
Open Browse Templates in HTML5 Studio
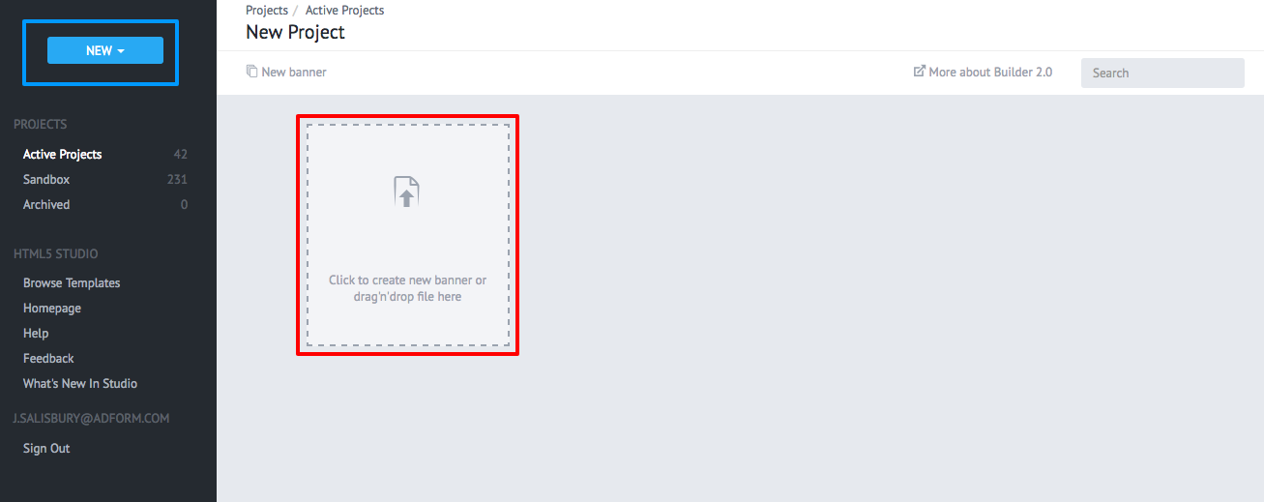coord(72,282)
